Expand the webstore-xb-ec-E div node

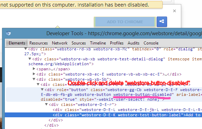pyautogui.click(x=34, y=74)
